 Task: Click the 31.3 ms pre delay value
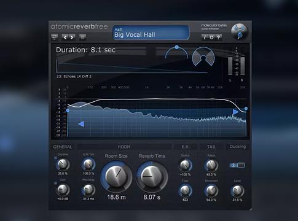coord(88,199)
